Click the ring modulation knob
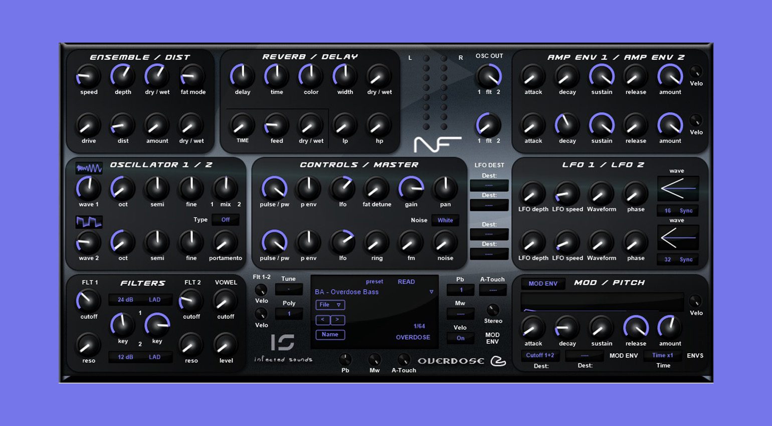 pyautogui.click(x=376, y=243)
